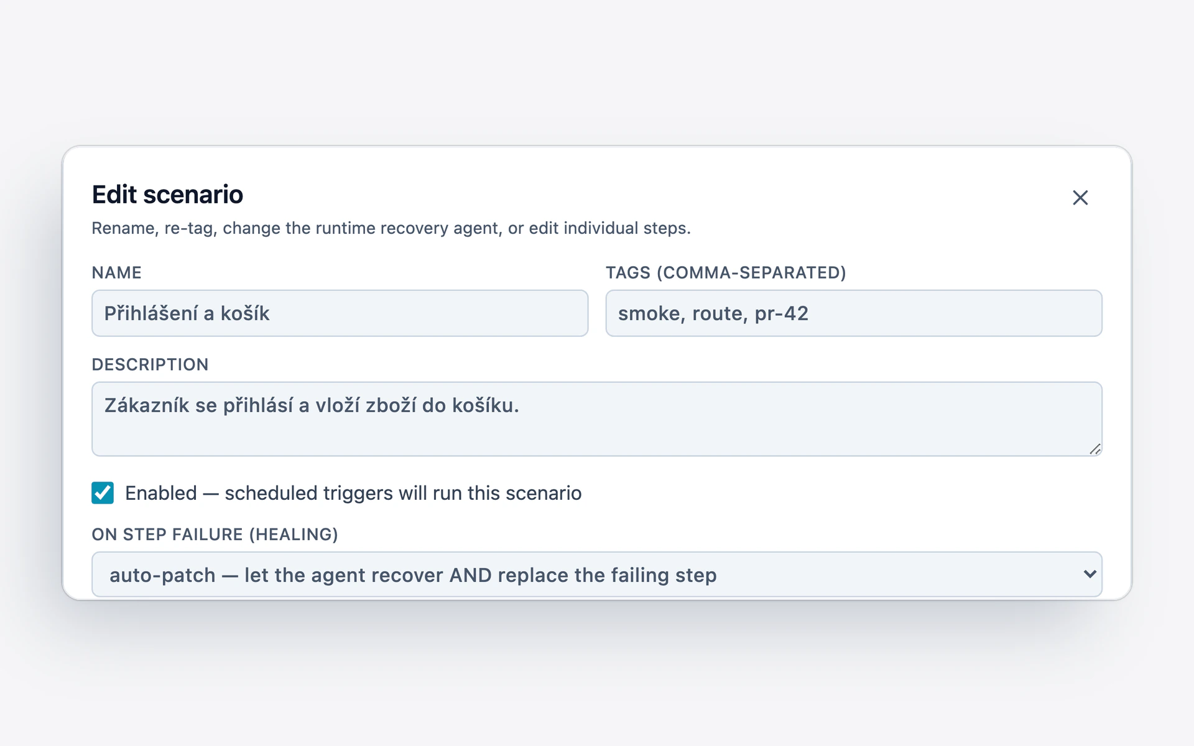This screenshot has width=1194, height=746.
Task: Uncheck the Enabled scheduled triggers checkbox
Action: pyautogui.click(x=103, y=493)
